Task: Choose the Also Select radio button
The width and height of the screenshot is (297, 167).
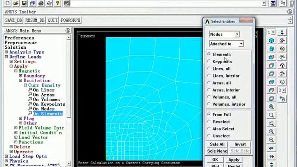Action: (x=209, y=128)
